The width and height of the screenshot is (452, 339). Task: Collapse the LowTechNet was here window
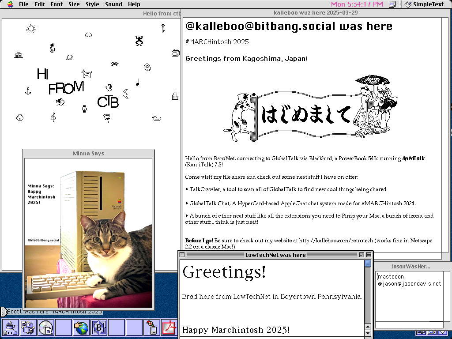(x=369, y=255)
